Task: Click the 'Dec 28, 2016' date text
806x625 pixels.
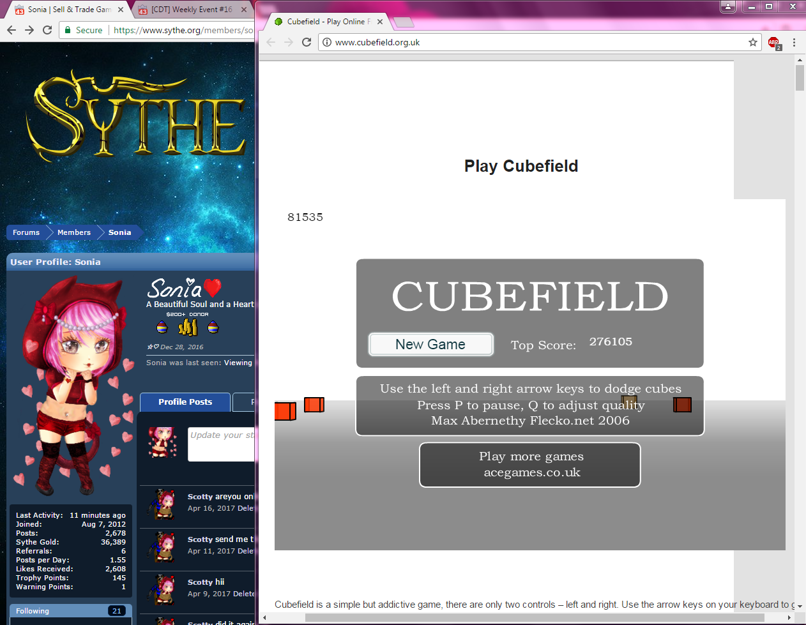Action: pos(181,347)
